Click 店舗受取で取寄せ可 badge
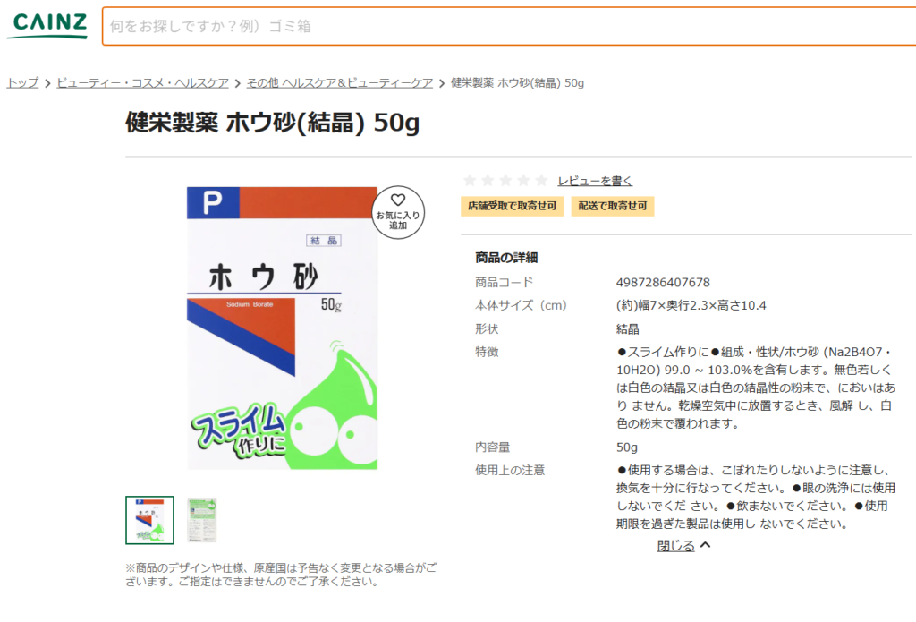916x622 pixels. click(512, 206)
